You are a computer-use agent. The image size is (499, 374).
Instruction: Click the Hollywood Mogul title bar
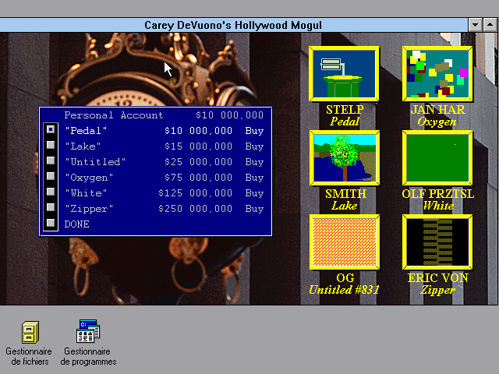point(233,25)
